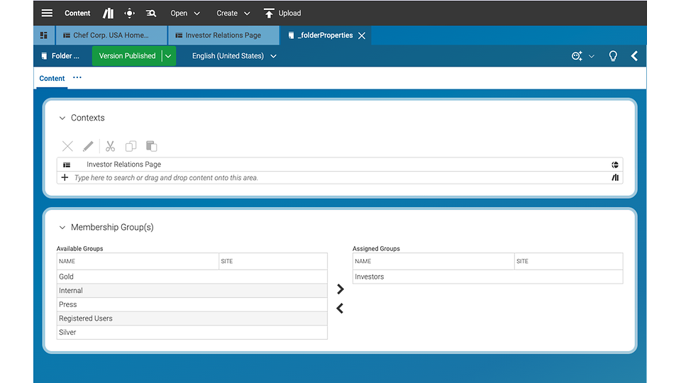Move selected group to Assigned Groups
This screenshot has height=383, width=681.
click(340, 289)
